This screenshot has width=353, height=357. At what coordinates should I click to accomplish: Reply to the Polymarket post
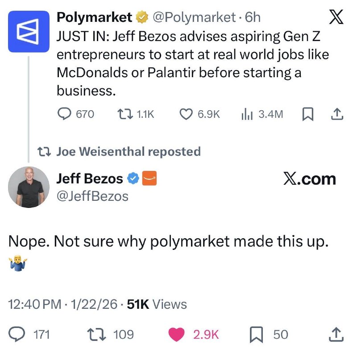click(x=65, y=114)
